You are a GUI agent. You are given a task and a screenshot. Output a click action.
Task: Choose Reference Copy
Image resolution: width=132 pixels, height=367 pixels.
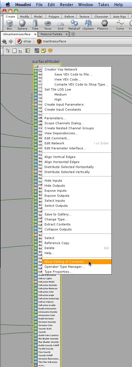(x=77, y=243)
